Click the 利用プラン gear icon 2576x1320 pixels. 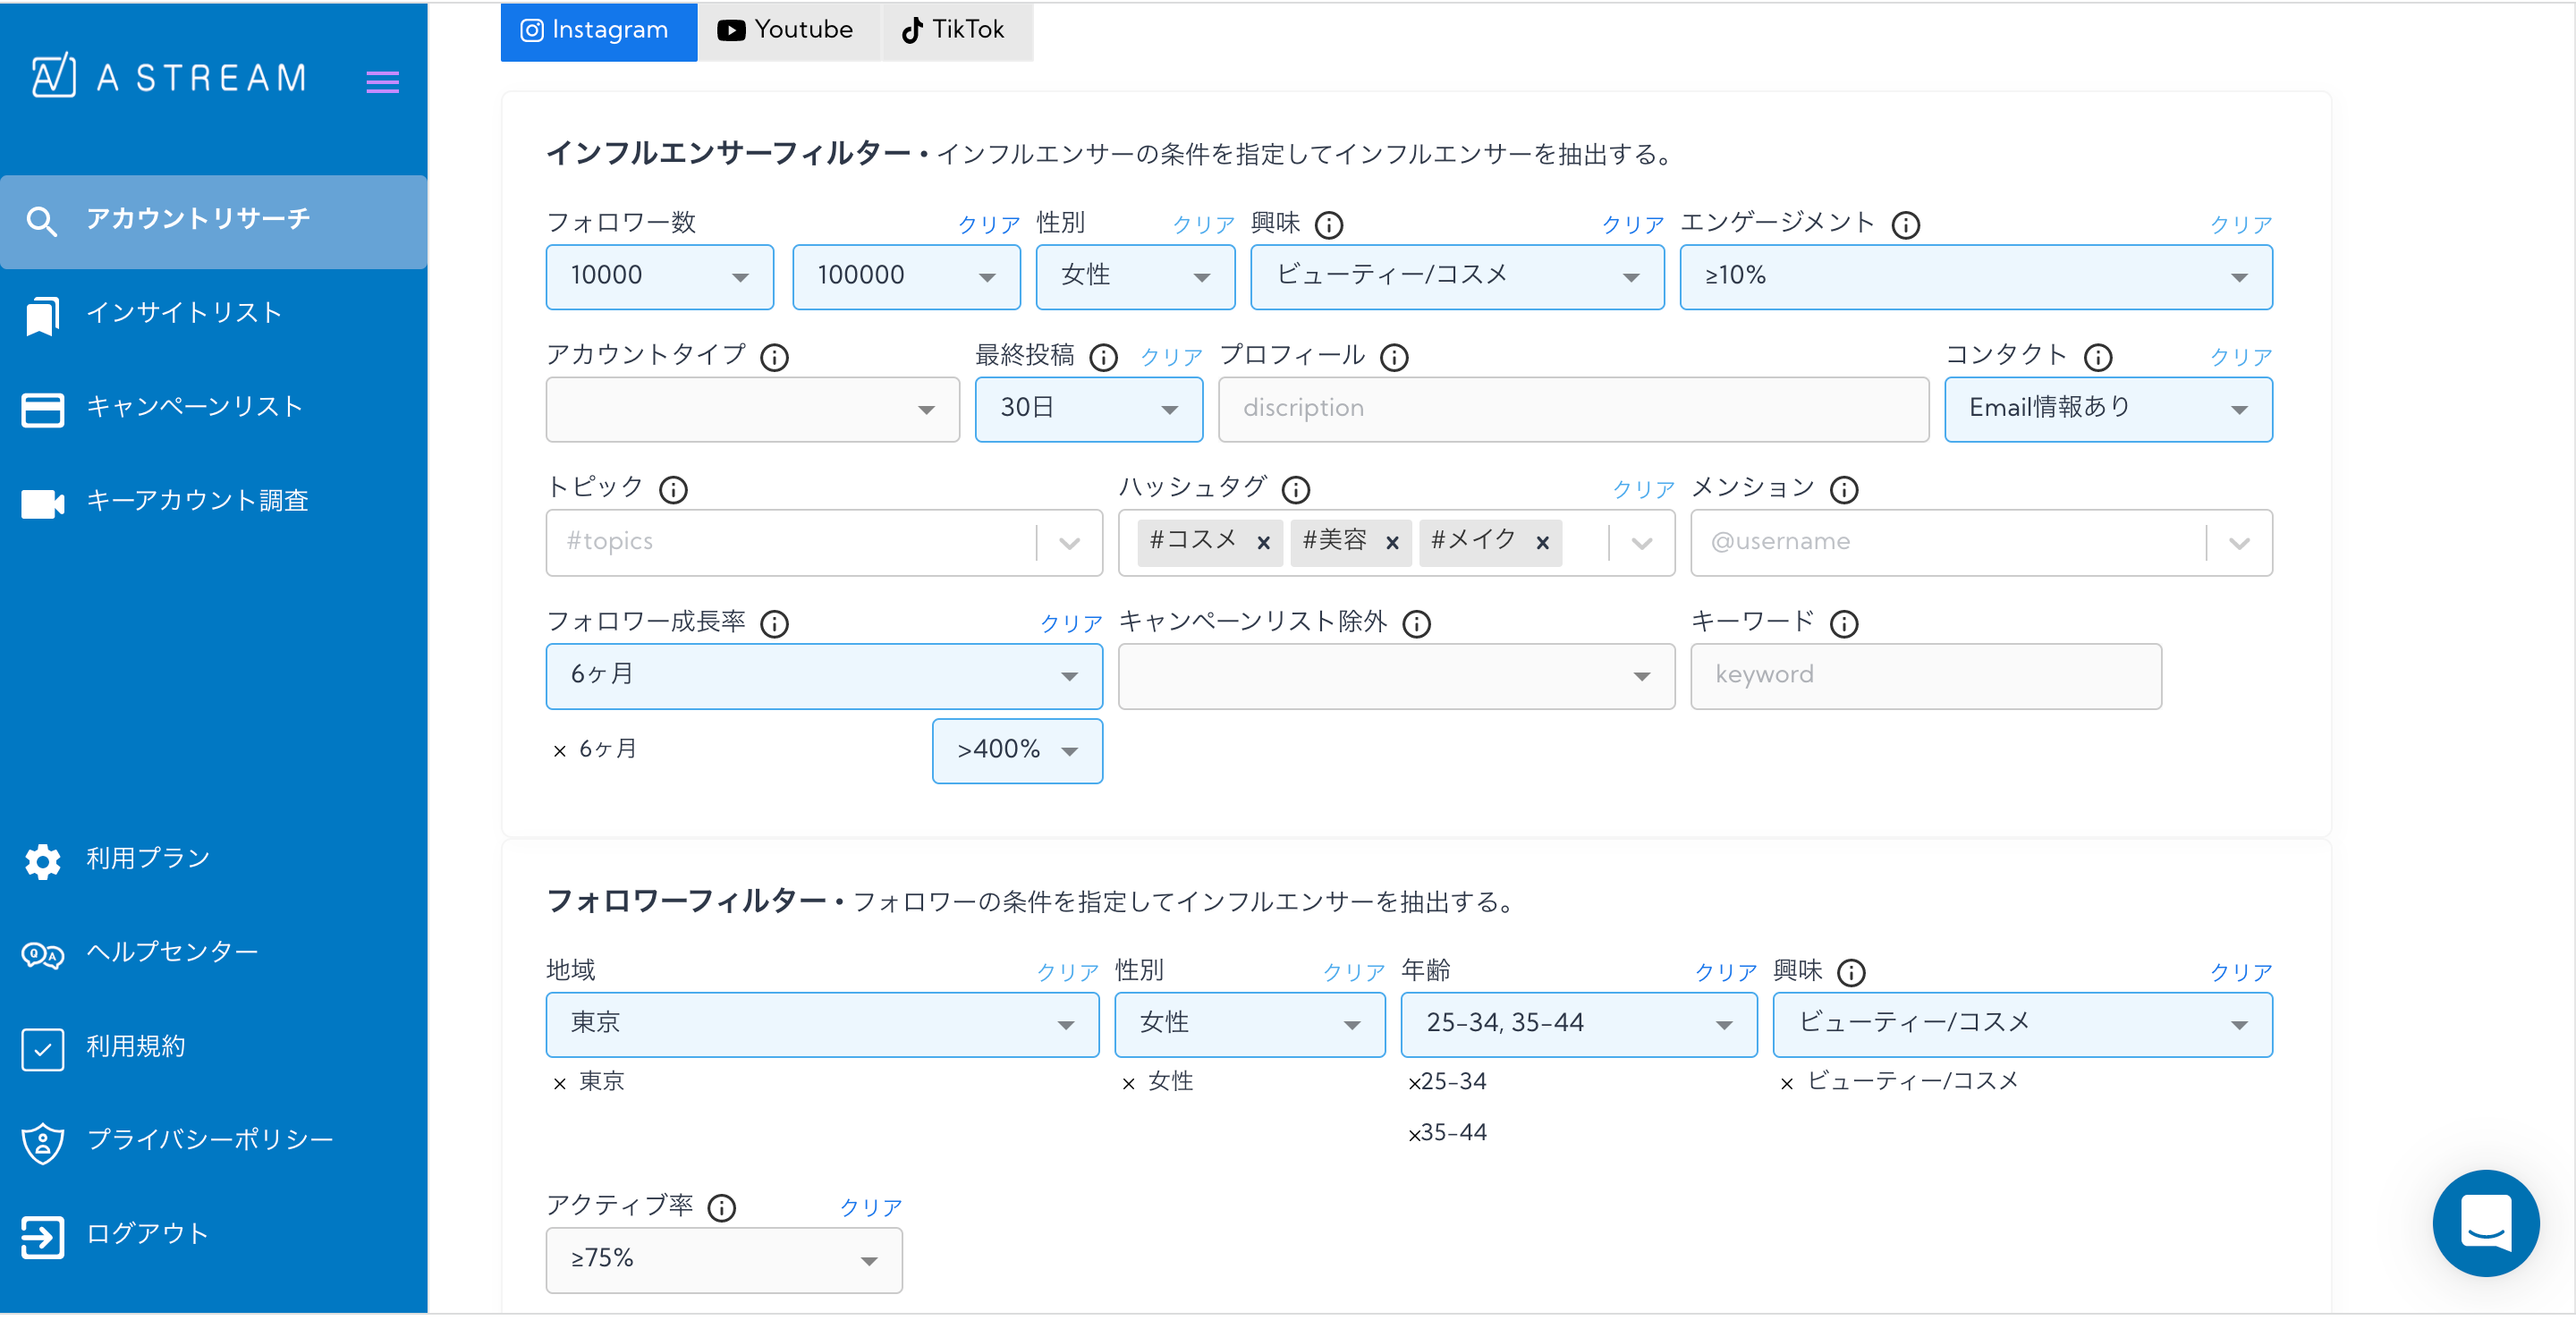43,860
